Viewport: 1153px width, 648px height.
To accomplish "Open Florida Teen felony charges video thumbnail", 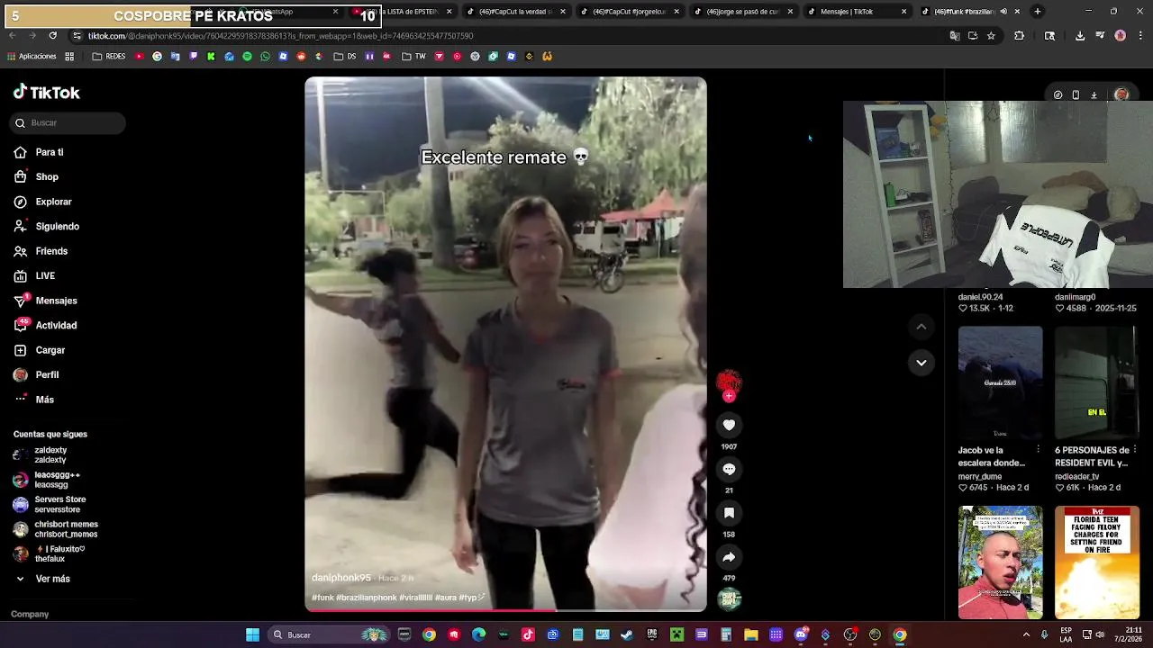I will [1096, 562].
